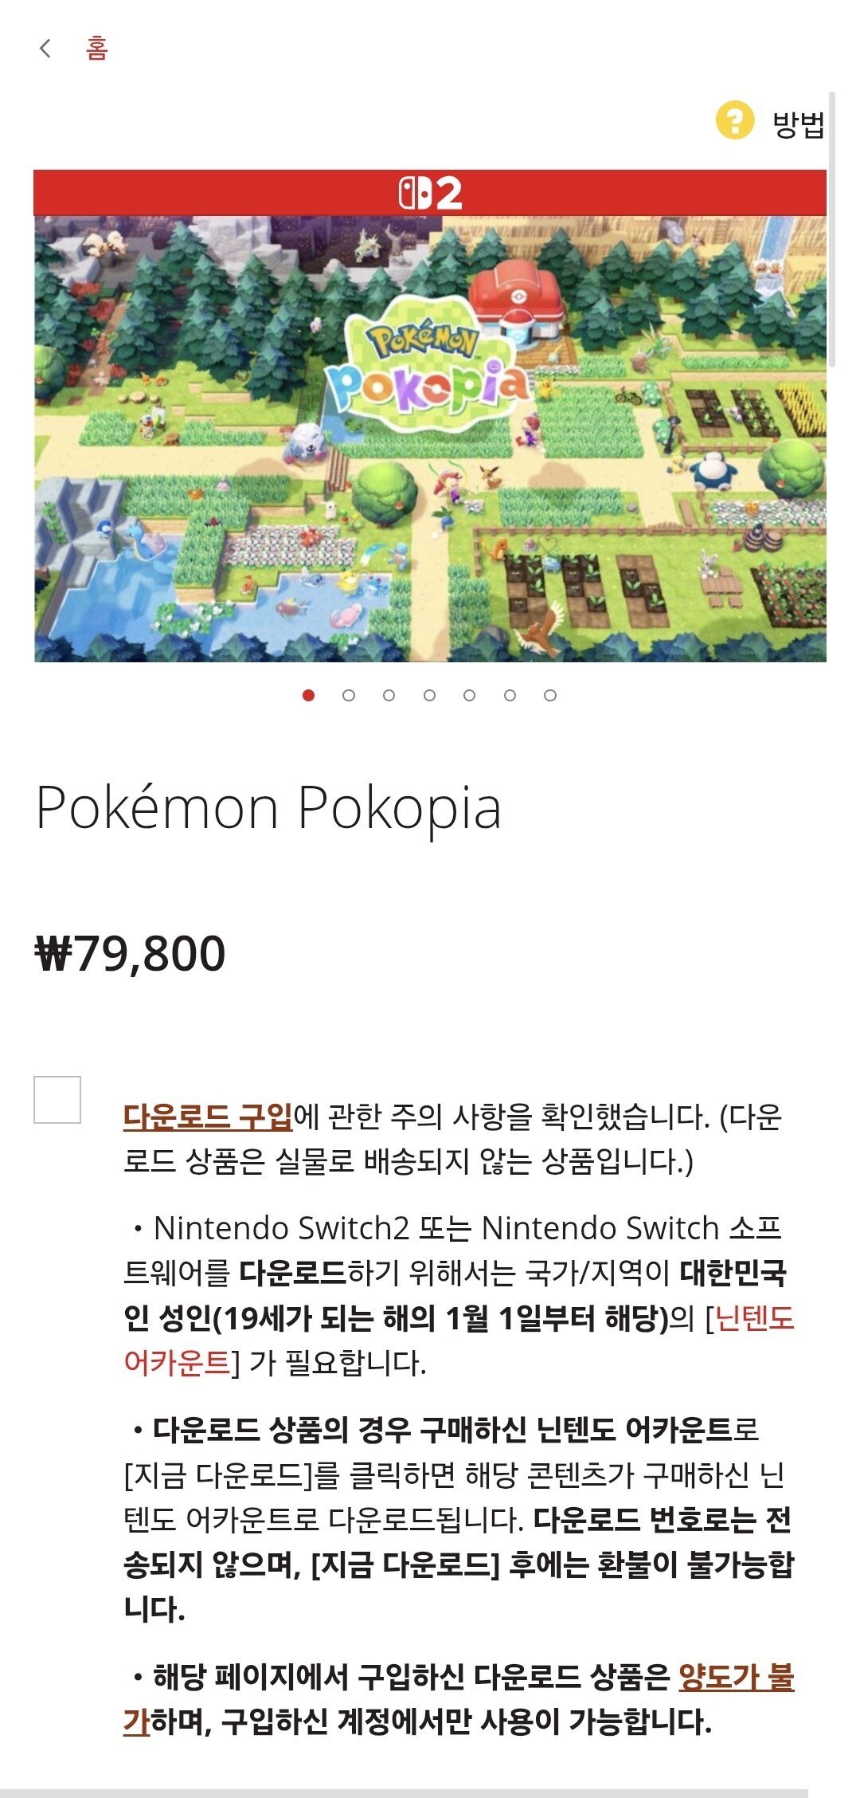Open the 다운로드 구입 link

208,1117
